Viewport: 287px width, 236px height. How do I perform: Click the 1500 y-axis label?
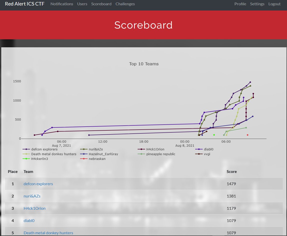(x=17, y=81)
